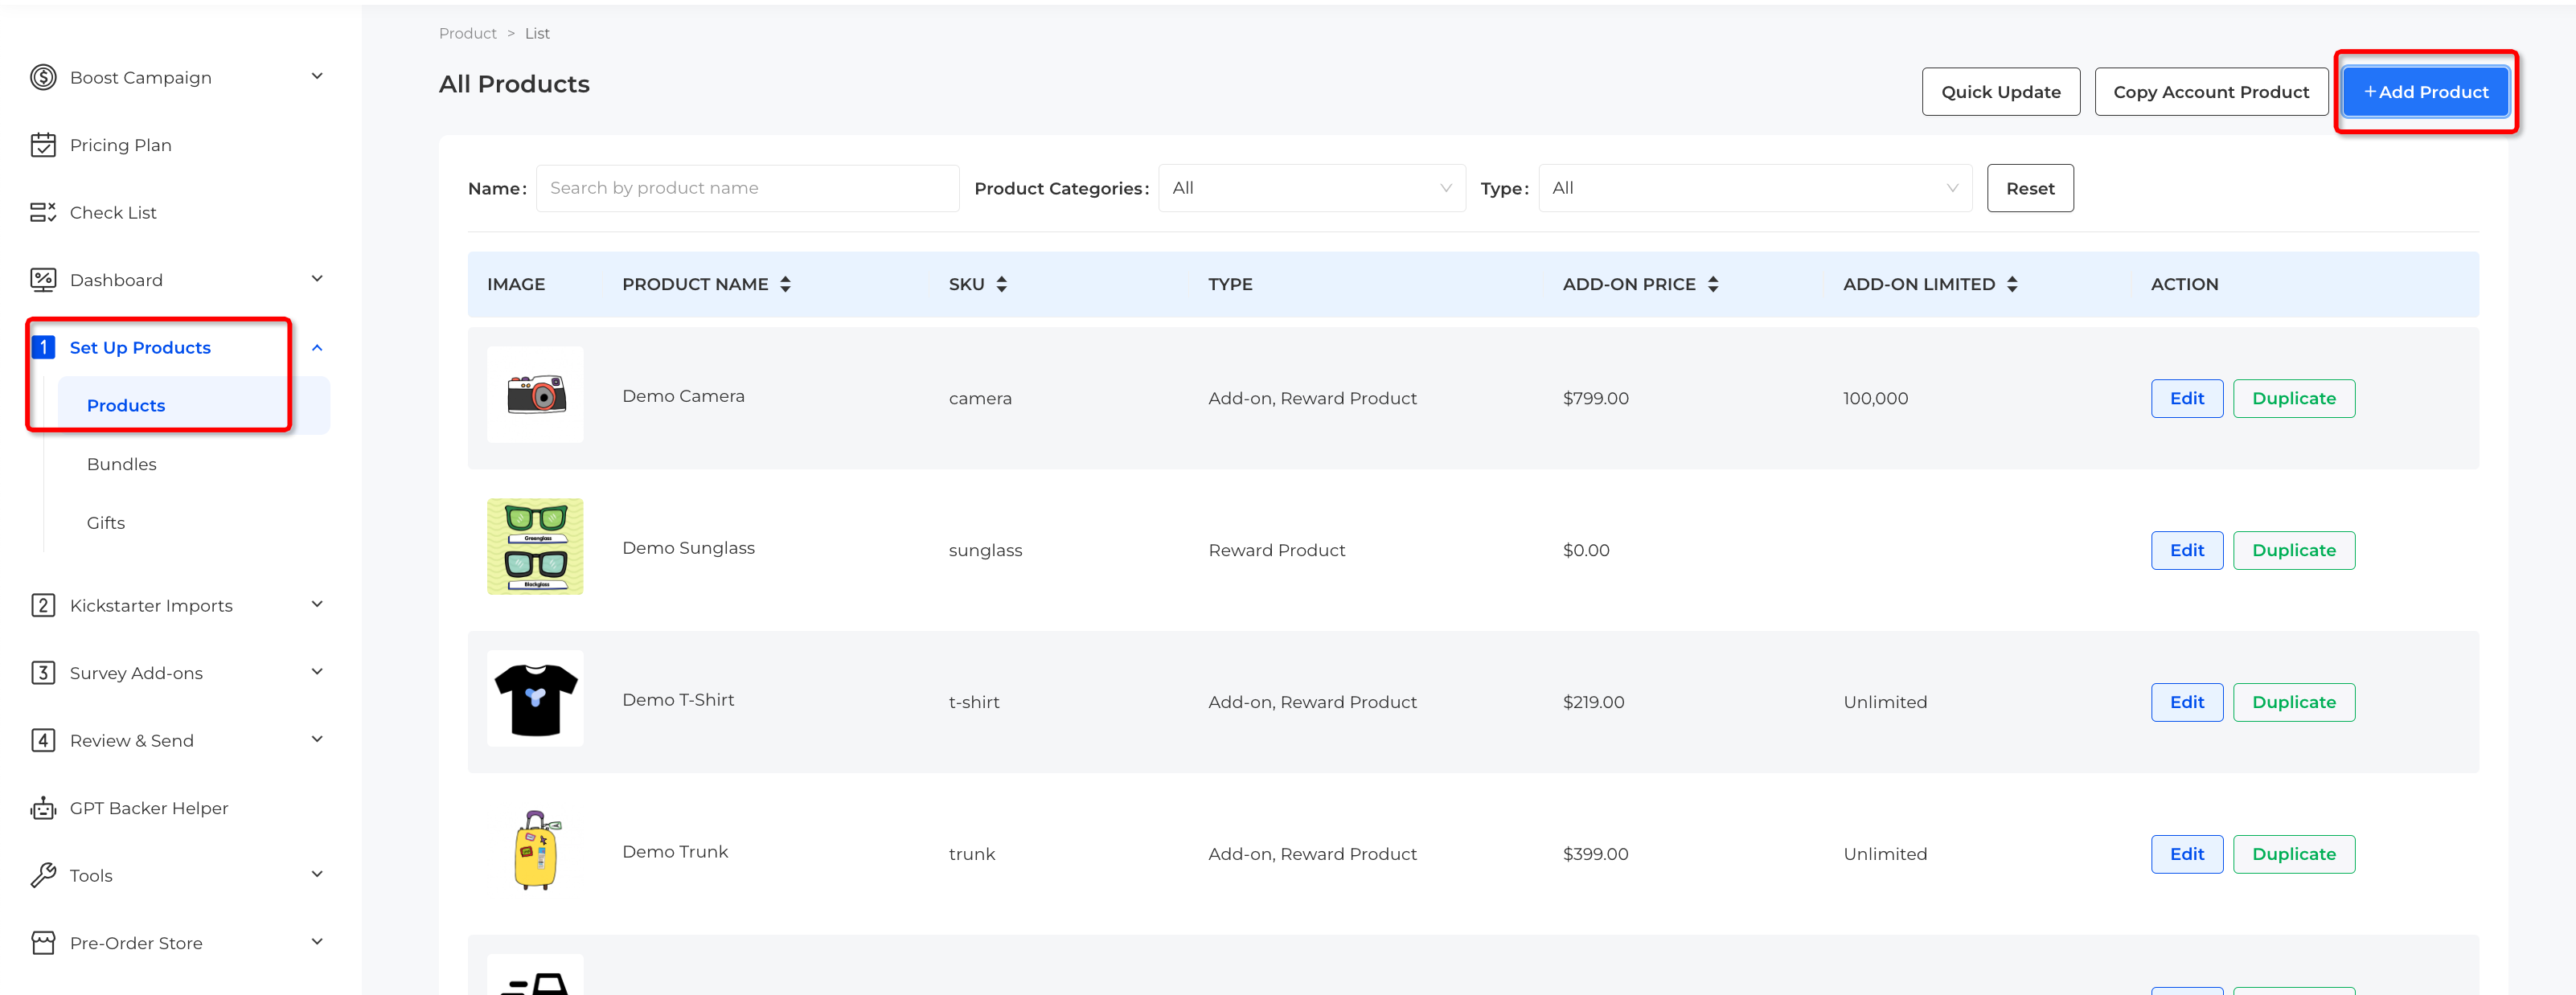Click the Kickstarter Imports step 2 icon

click(43, 605)
